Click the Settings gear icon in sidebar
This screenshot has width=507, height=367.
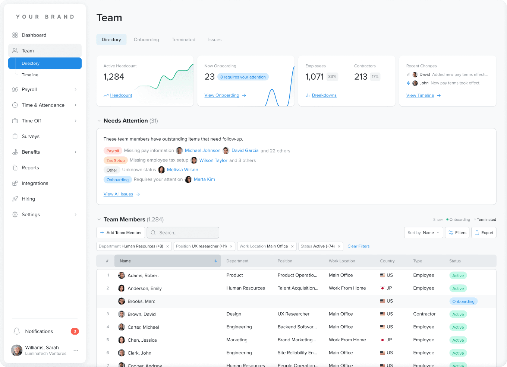(15, 214)
